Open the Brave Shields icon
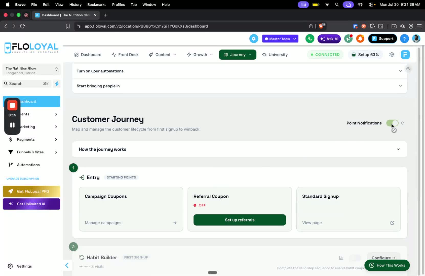 point(321,26)
